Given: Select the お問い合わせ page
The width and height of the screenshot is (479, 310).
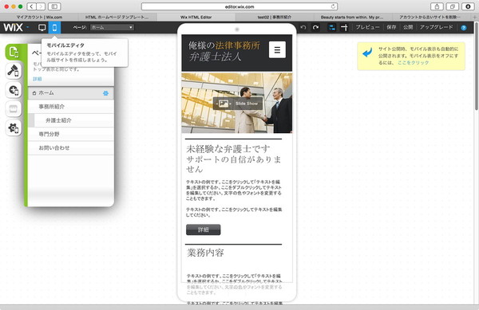Looking at the screenshot, I should [71, 148].
